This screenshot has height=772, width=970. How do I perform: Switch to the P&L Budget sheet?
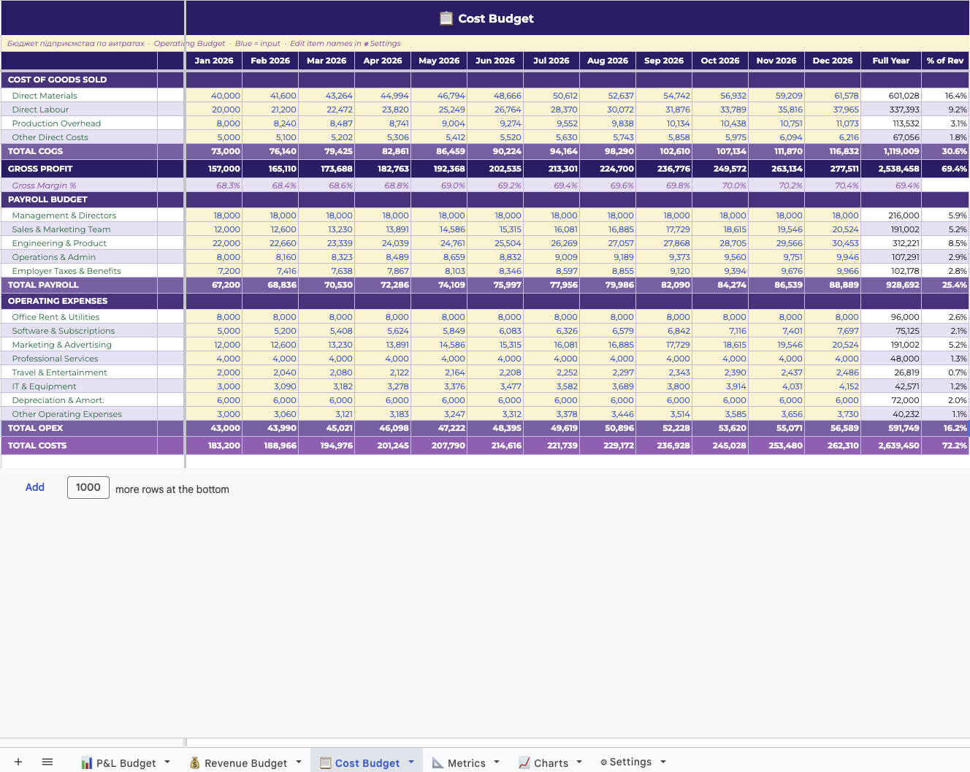point(126,763)
